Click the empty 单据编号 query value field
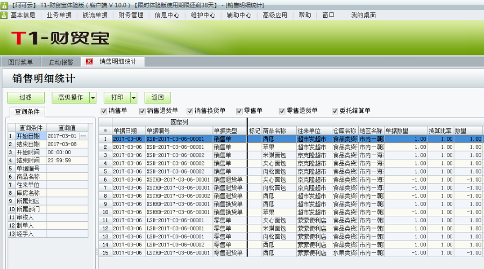The height and width of the screenshot is (269, 484). [x=67, y=169]
